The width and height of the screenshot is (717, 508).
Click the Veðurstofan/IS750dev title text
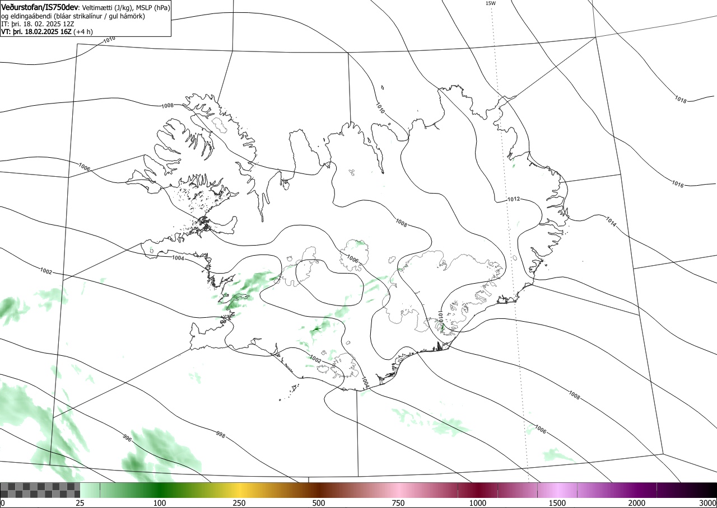click(x=40, y=7)
